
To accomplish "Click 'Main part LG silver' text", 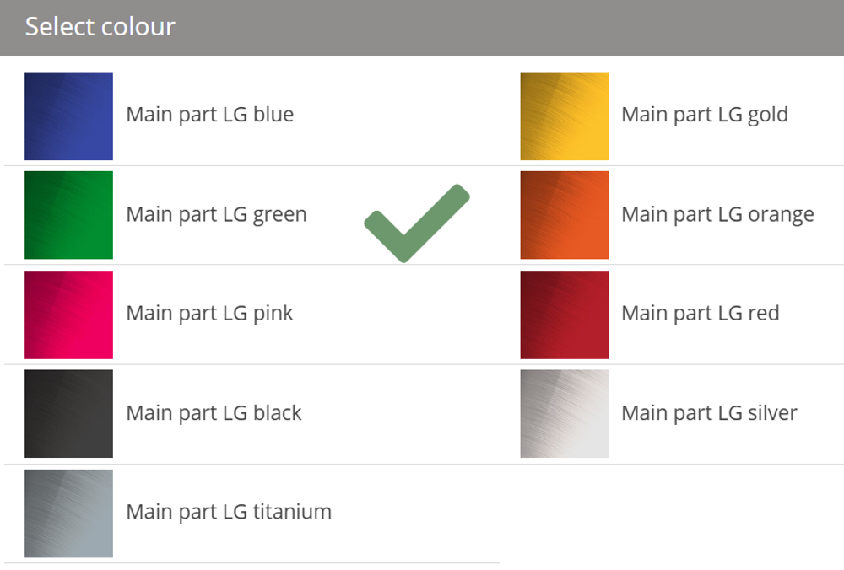I will (709, 413).
